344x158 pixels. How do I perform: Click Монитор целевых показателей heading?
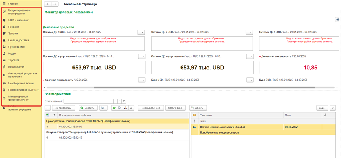(x=69, y=12)
